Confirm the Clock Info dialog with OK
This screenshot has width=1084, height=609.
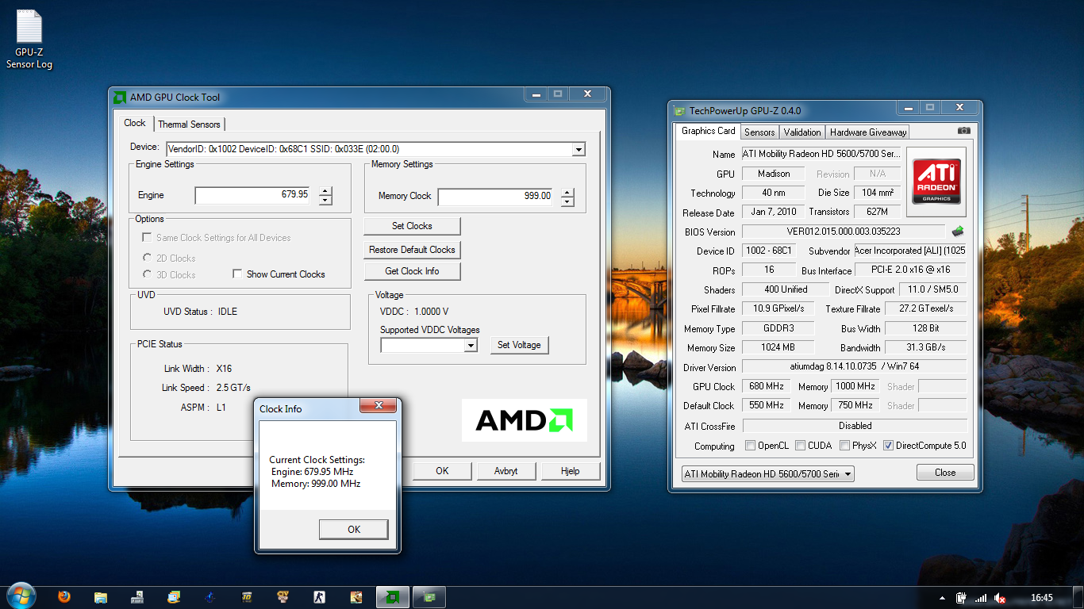coord(354,530)
